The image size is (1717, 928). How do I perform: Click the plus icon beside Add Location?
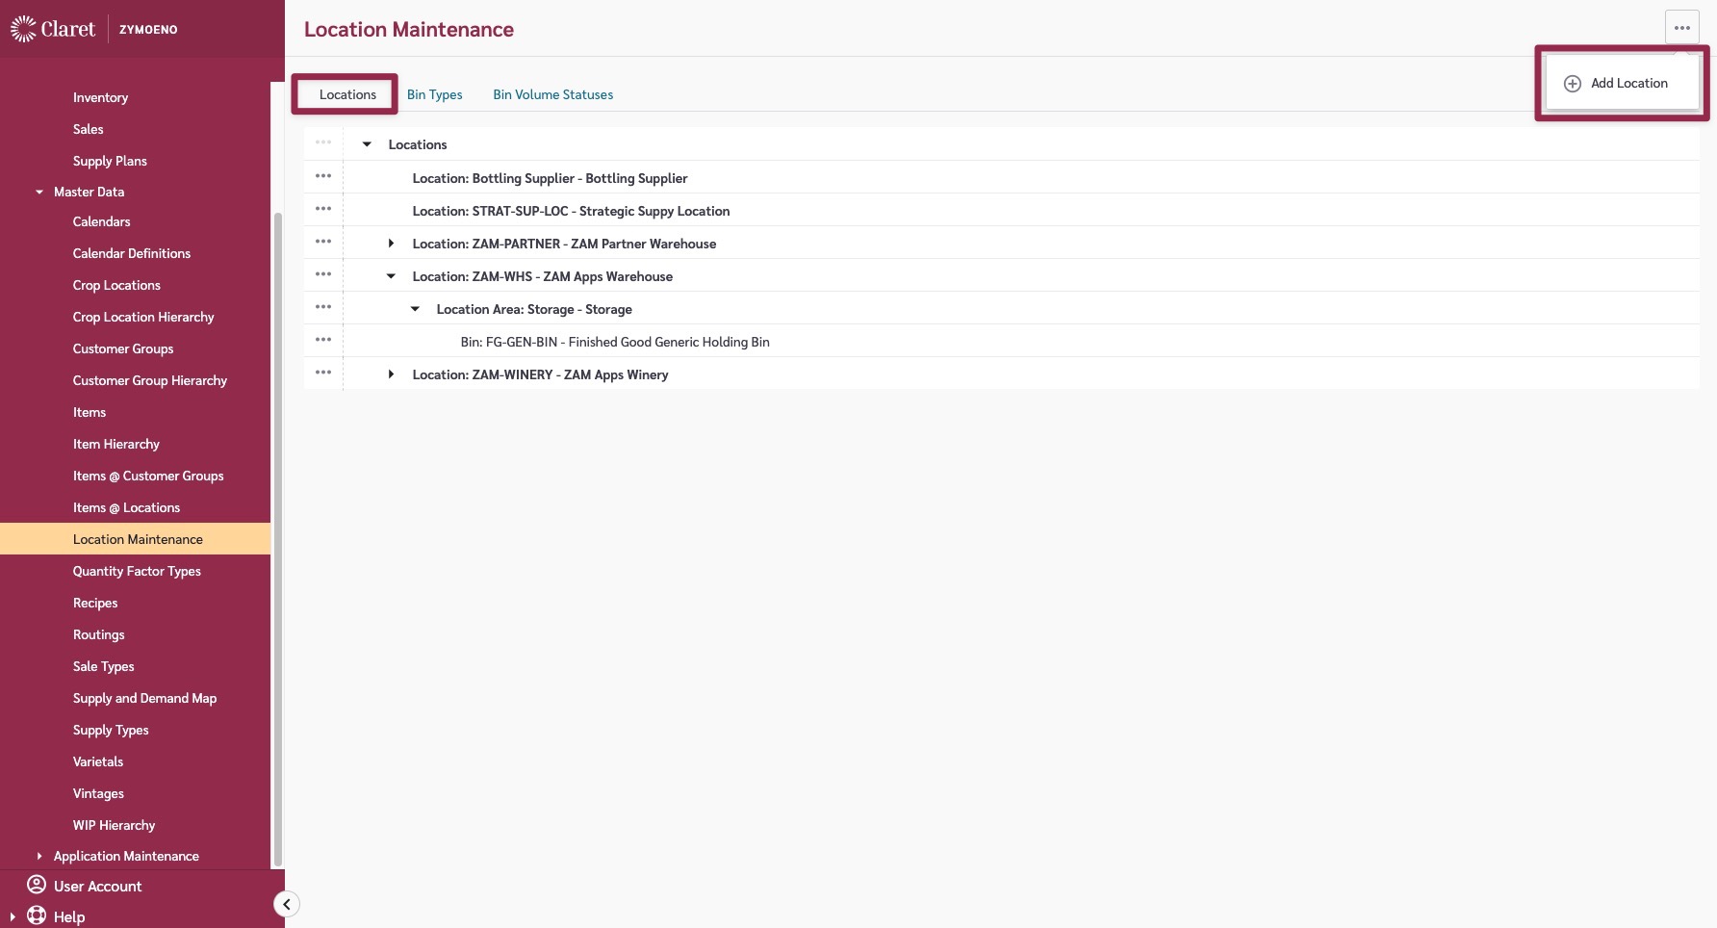pos(1572,84)
